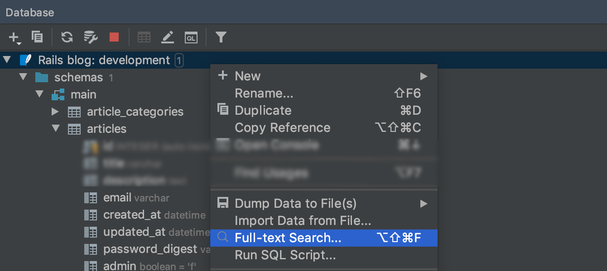The height and width of the screenshot is (271, 607).
Task: Open table editor grid icon in toolbar
Action: point(144,37)
